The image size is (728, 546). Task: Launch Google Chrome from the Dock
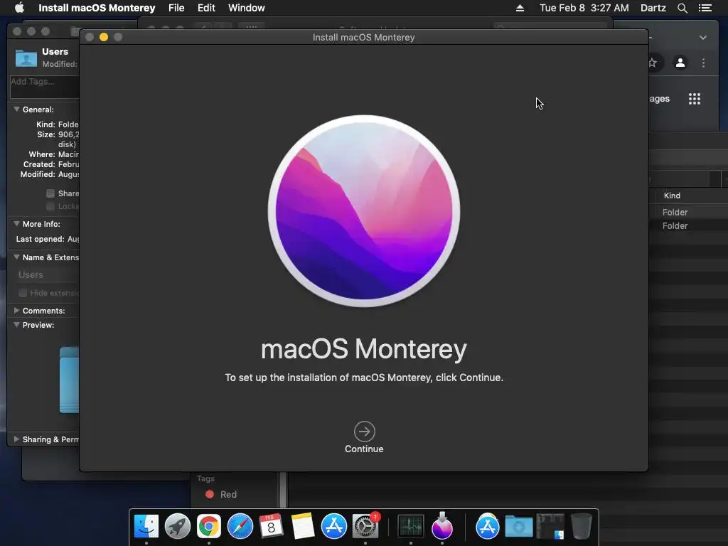[x=208, y=527]
